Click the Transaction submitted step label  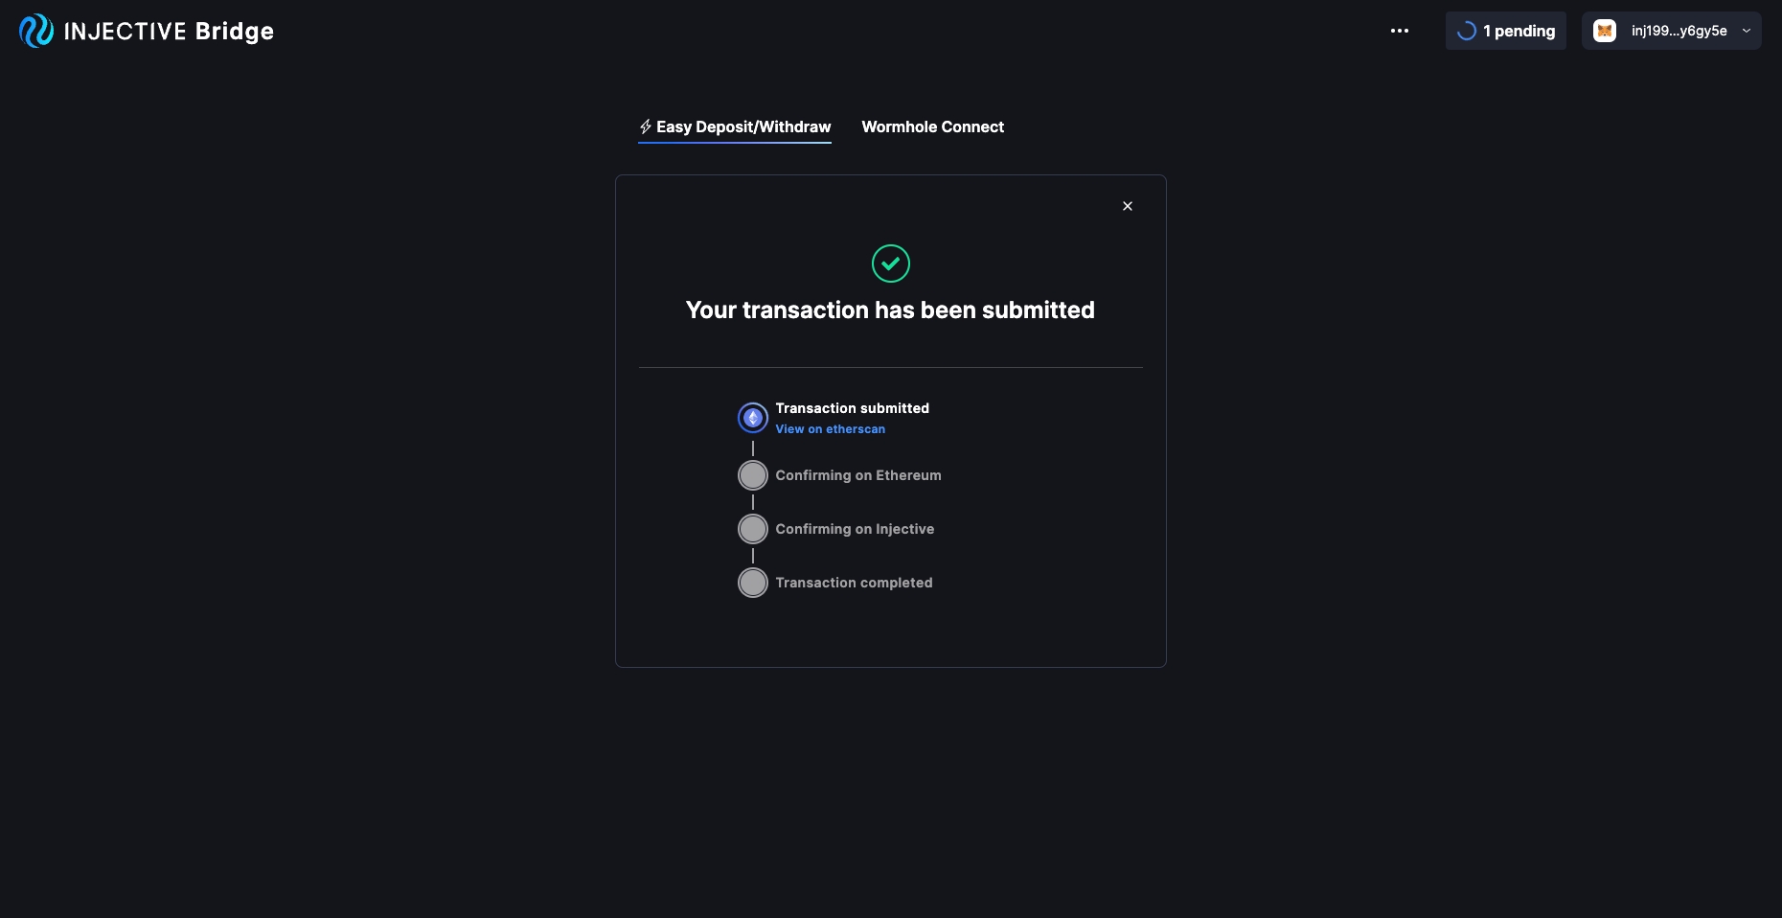click(853, 408)
